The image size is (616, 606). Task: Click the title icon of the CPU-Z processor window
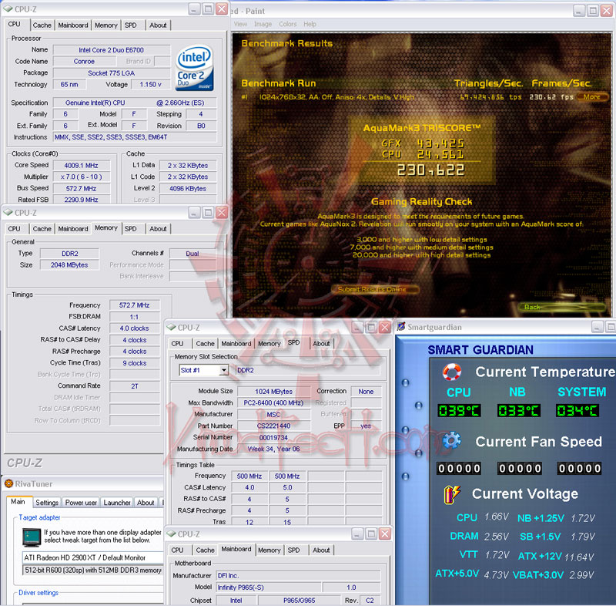(x=8, y=8)
